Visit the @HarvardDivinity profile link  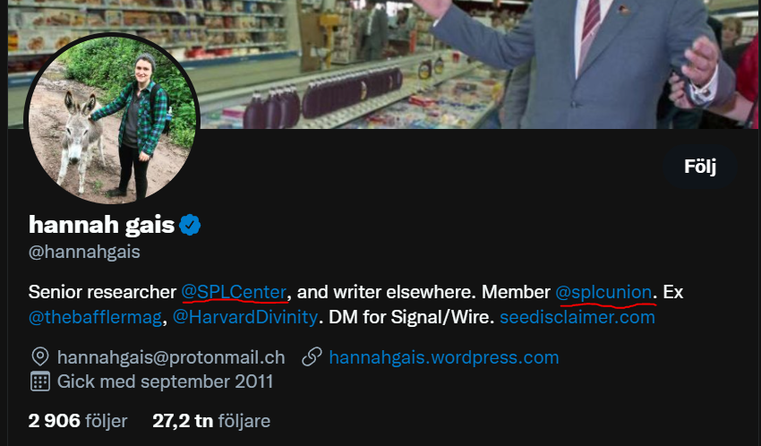245,317
